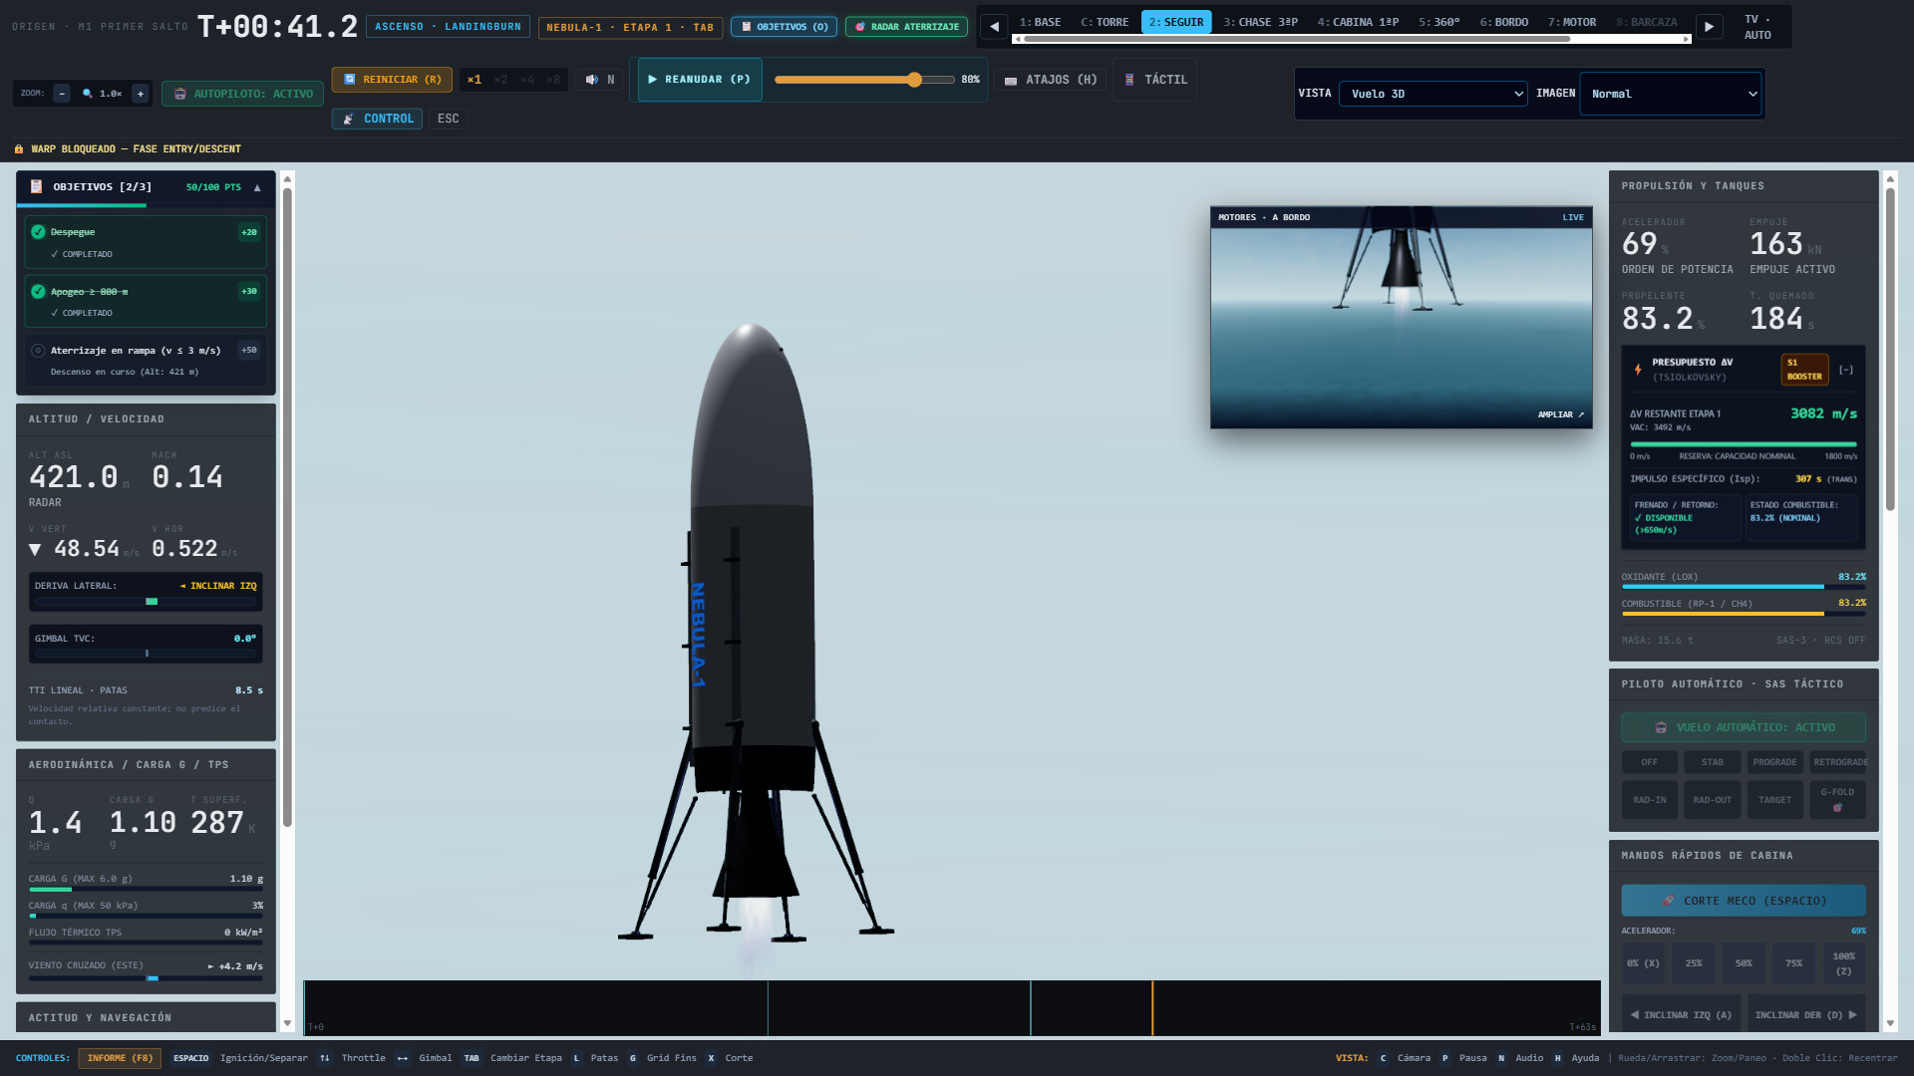This screenshot has height=1076, width=1914.
Task: Switch to camera C: TORRE
Action: pos(1105,22)
